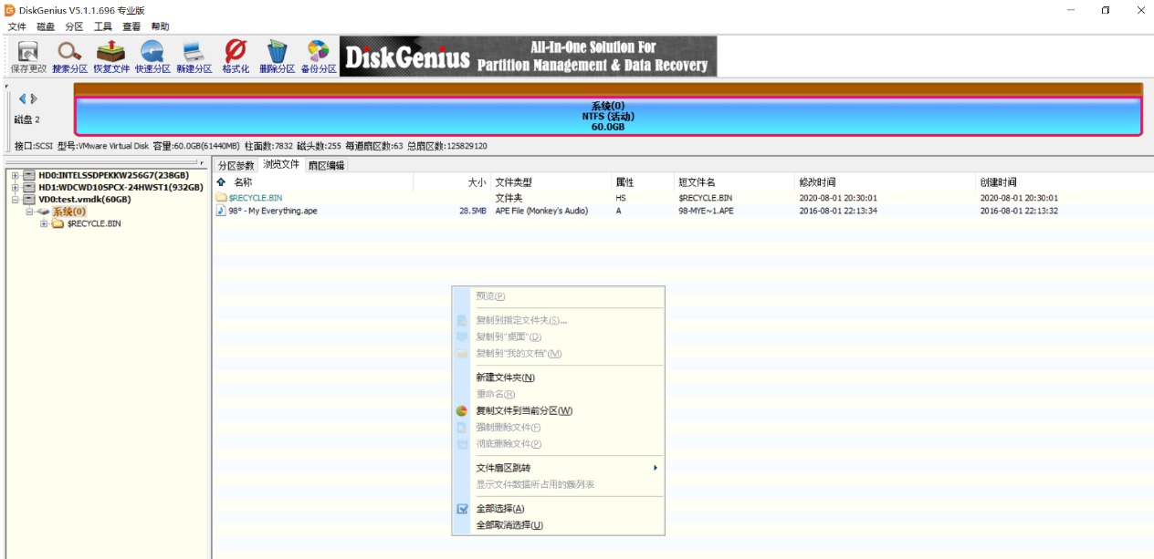Open the 工具 menu
This screenshot has height=559, width=1154.
pos(103,26)
